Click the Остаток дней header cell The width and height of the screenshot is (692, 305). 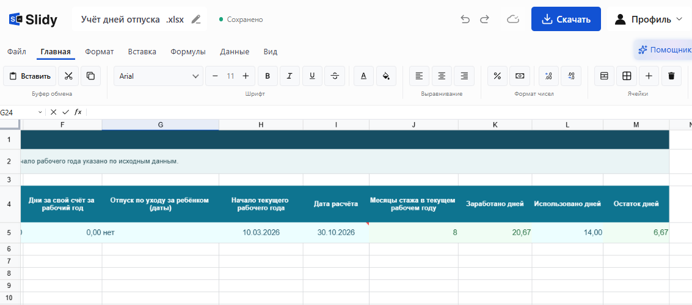636,204
